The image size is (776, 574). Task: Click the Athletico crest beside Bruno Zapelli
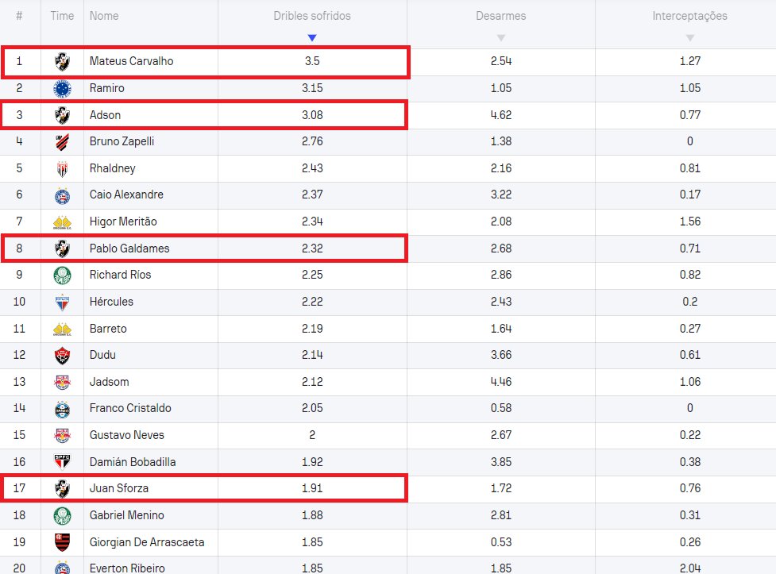coord(62,141)
